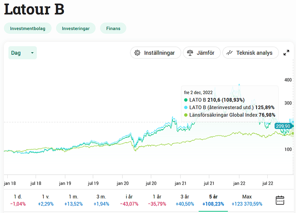Open the Dag interval dropdown
Viewport: 296px width, 213px height.
point(22,53)
